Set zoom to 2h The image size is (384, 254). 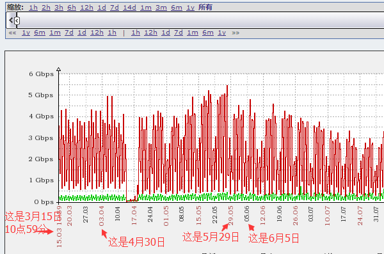(x=46, y=8)
